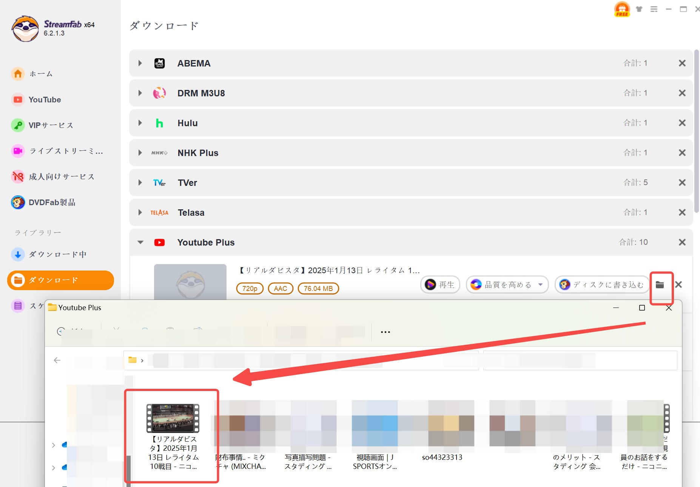Click the Explorer address bar folder icon
Screen dimensions: 700x487
coord(132,360)
